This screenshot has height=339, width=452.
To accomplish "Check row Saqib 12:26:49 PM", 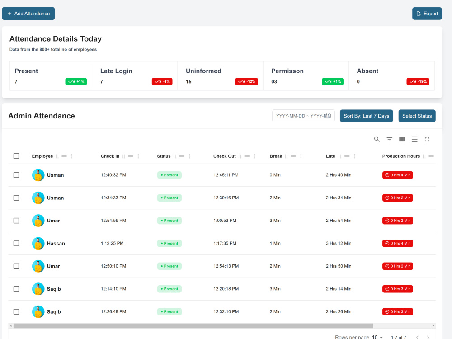I will coord(16,312).
